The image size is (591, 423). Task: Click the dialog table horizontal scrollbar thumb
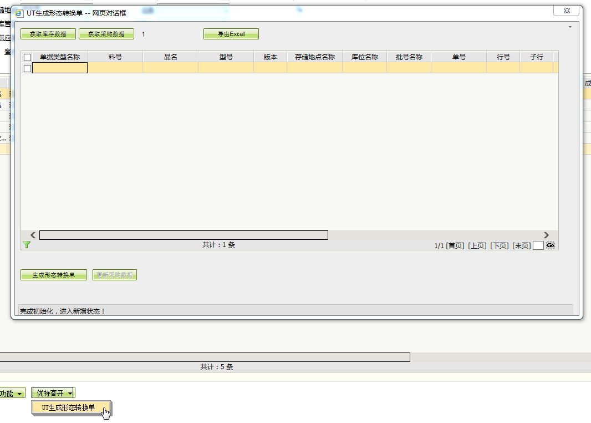tap(183, 235)
